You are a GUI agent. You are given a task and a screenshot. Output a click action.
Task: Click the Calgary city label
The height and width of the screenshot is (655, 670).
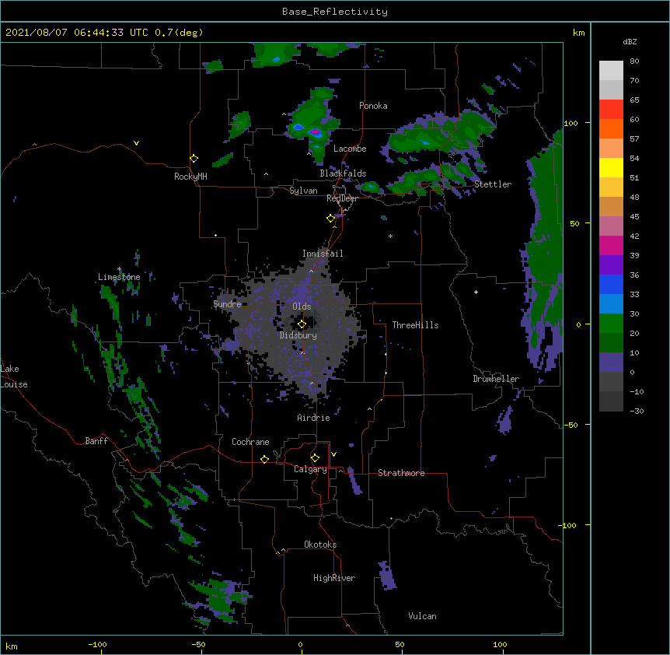(310, 469)
